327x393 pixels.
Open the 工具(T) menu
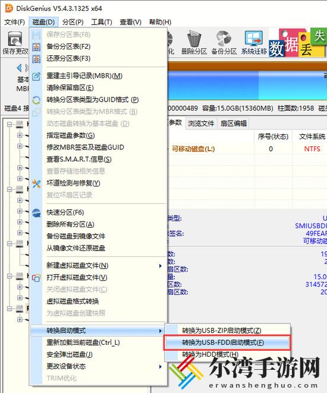102,22
